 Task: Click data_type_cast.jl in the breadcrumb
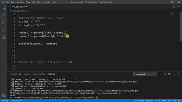point(19,11)
